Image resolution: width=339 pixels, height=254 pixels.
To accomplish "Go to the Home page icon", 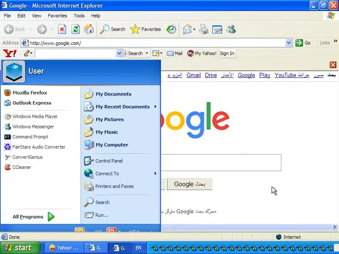I will click(89, 29).
